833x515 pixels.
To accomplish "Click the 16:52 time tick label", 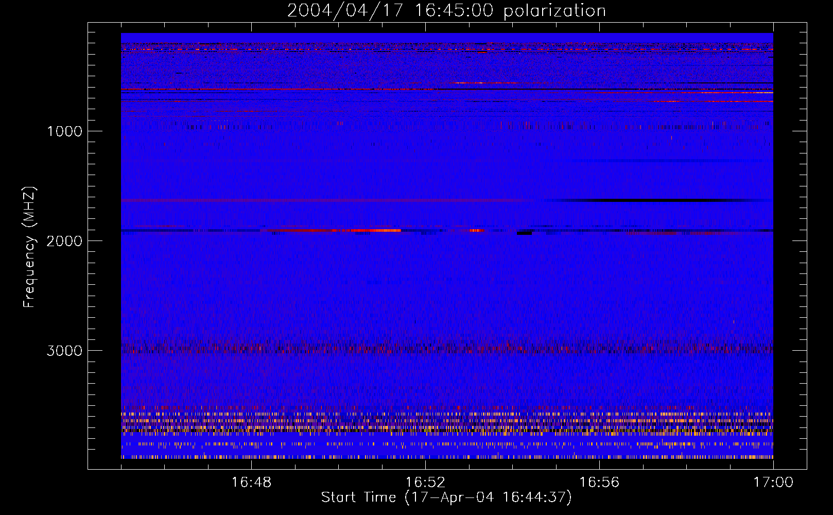I will (425, 483).
